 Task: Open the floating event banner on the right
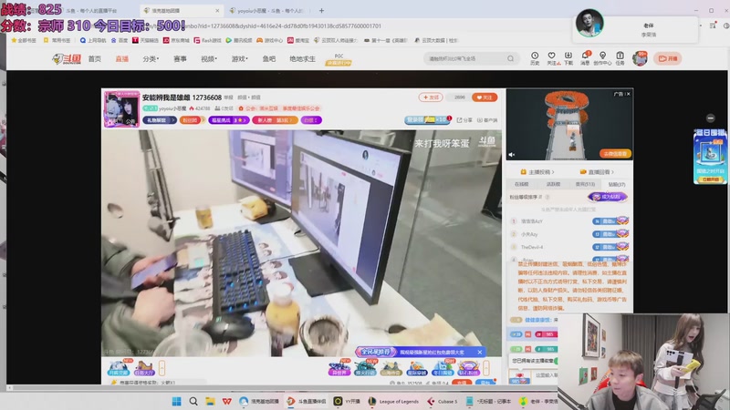(710, 156)
